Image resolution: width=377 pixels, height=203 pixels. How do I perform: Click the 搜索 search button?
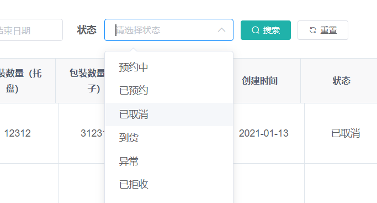[x=266, y=30]
